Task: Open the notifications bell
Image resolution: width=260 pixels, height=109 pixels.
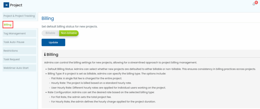Action: 254,4
